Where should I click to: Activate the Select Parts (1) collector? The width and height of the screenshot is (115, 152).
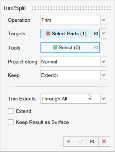(67, 34)
